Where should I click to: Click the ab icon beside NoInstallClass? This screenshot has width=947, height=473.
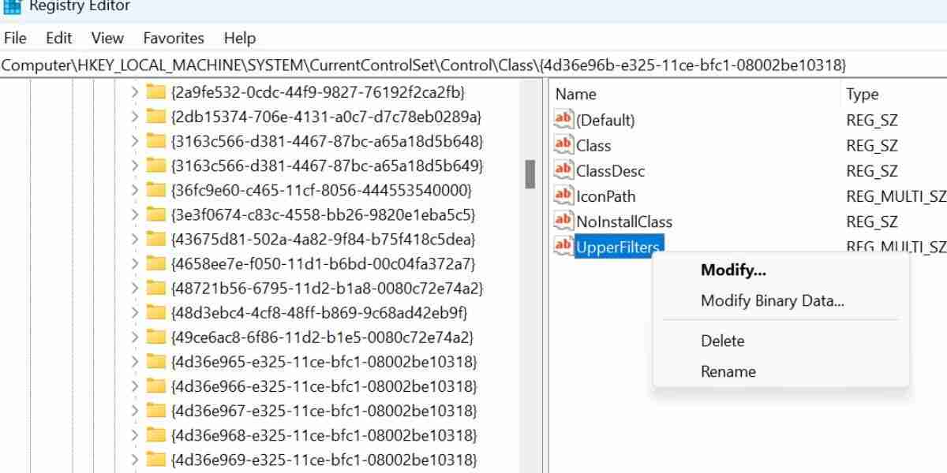(562, 222)
